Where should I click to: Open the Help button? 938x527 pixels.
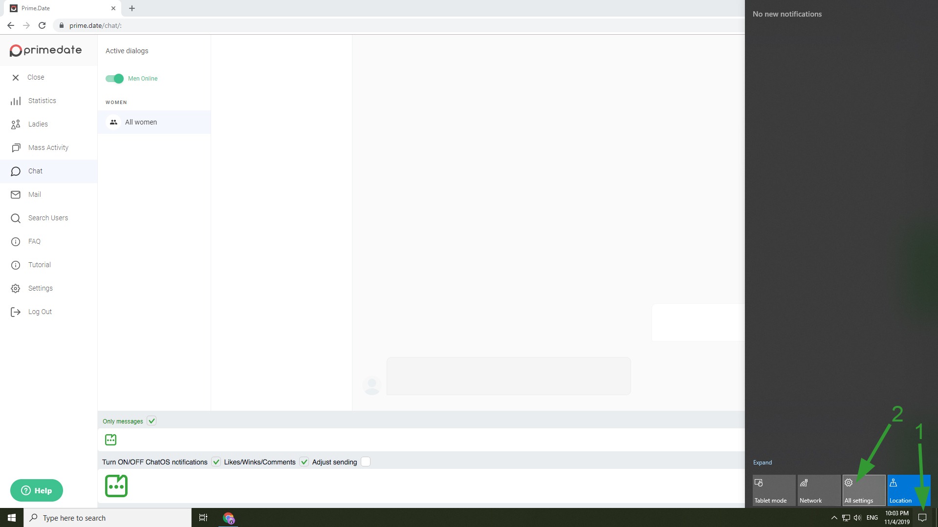point(37,490)
